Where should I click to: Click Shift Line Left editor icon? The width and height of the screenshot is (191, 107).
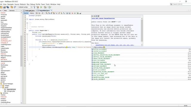click(x=67, y=13)
